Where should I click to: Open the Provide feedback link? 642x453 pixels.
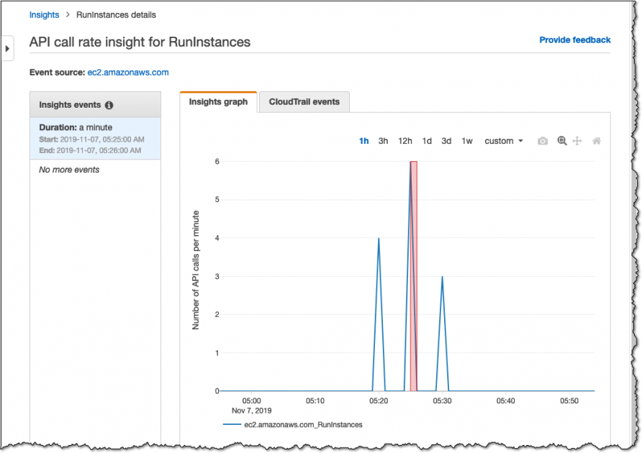pos(574,40)
